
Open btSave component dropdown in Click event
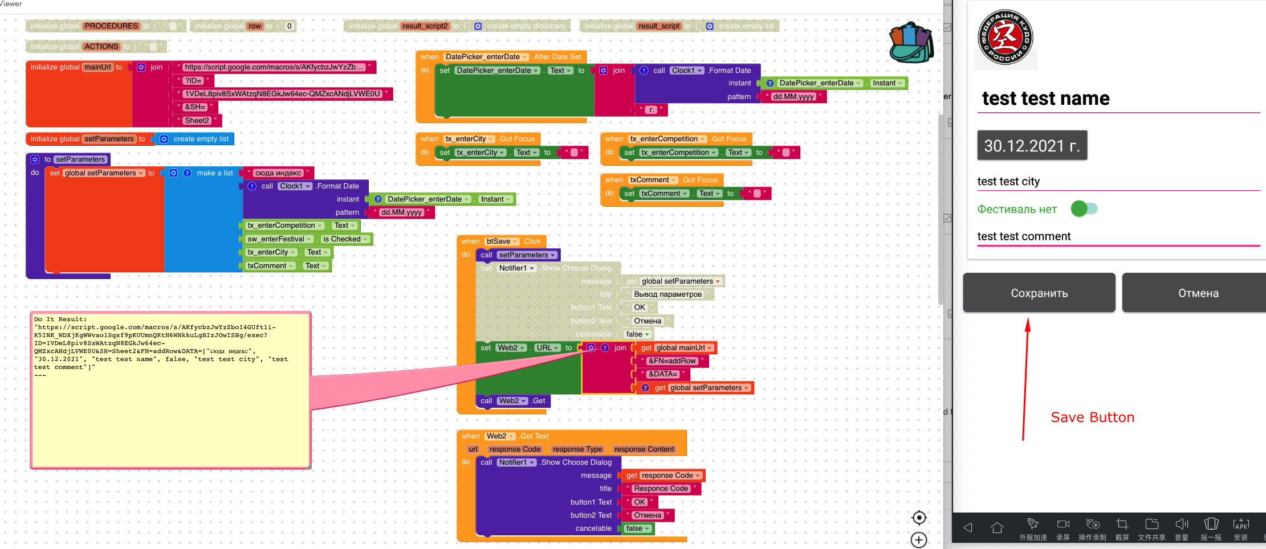pyautogui.click(x=502, y=241)
